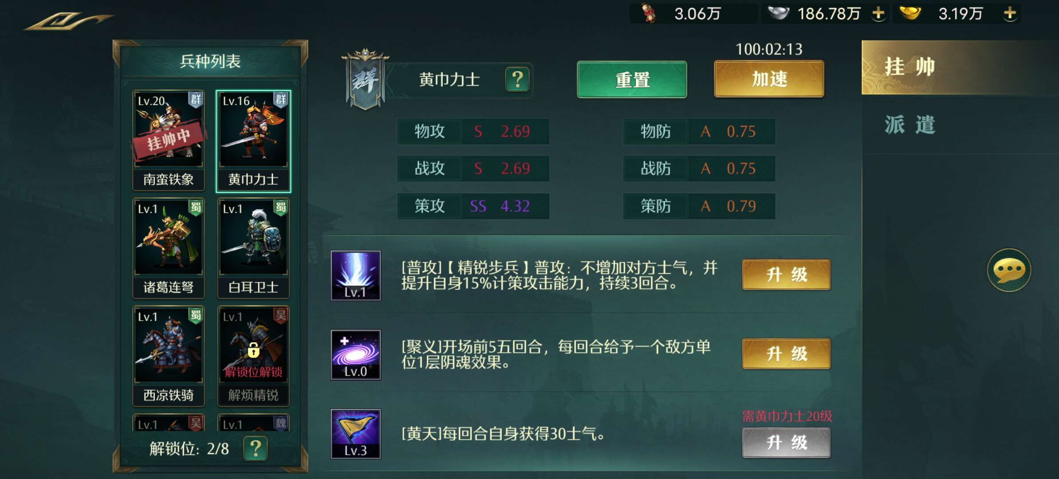This screenshot has height=479, width=1059.
Task: Open the chat bubble icon
Action: coord(1009,270)
